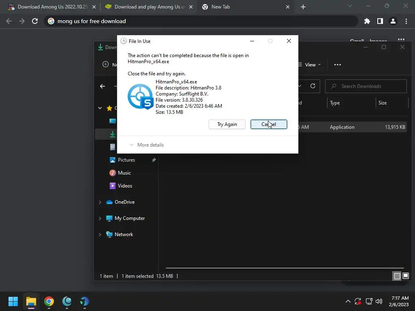Click Explorer back arrow
This screenshot has height=311, width=415.
tap(103, 86)
